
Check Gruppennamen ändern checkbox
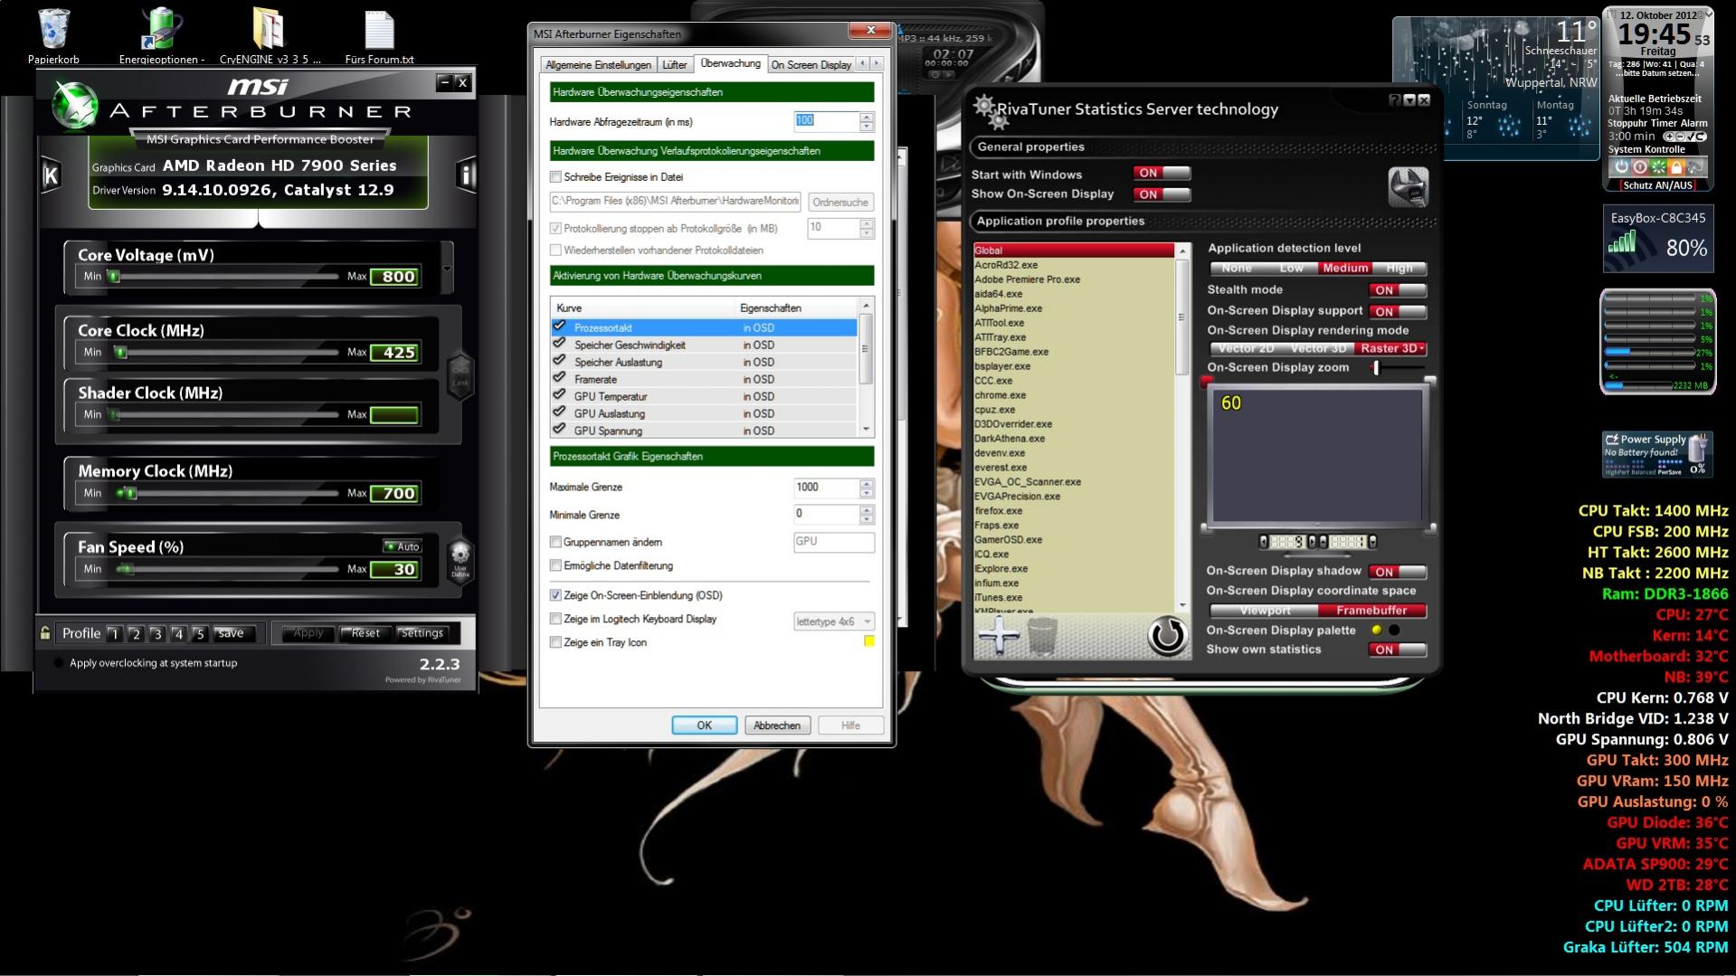click(x=555, y=542)
